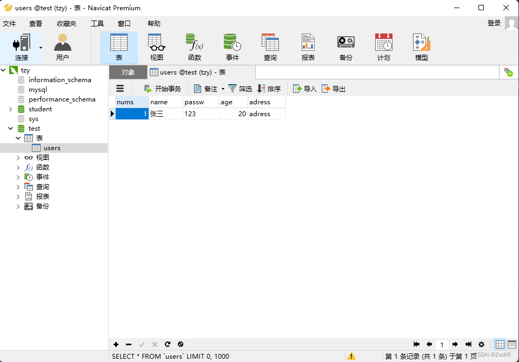Switch to grid view

(x=500, y=345)
